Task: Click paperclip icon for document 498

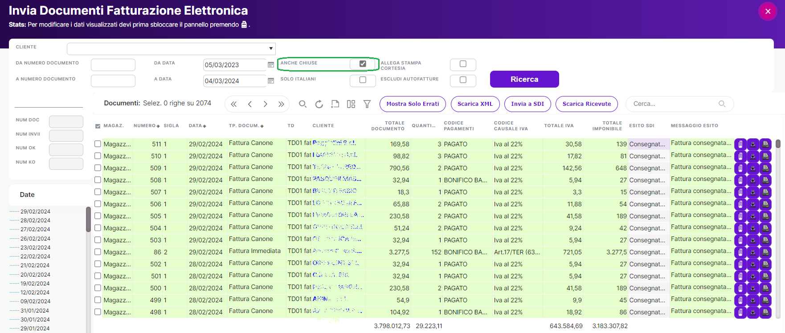Action: coord(740,312)
